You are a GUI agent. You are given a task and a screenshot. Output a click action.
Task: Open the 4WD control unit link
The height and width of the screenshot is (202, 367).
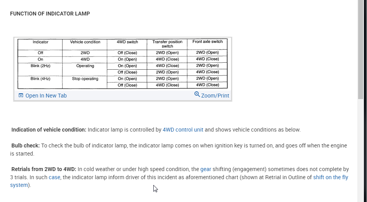coord(183,130)
